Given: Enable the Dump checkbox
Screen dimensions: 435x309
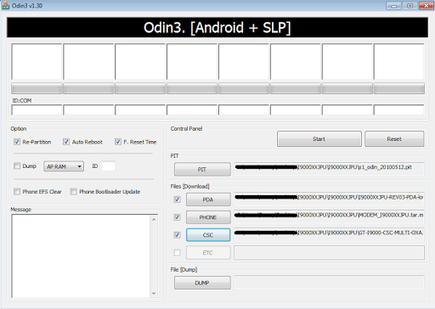Looking at the screenshot, I should (17, 166).
